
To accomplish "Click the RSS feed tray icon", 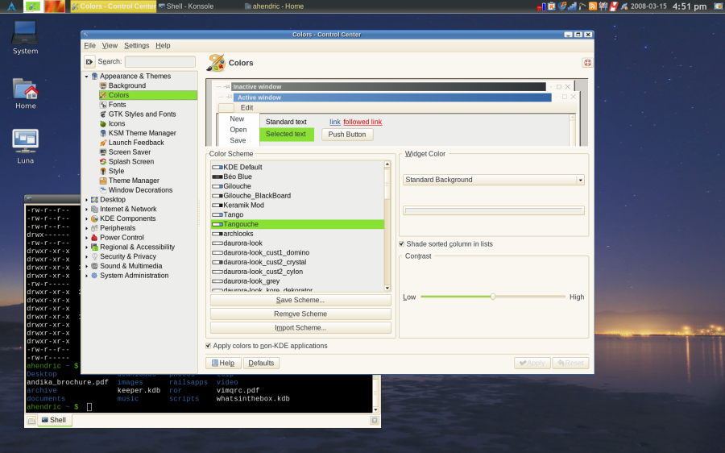I will coord(592,6).
